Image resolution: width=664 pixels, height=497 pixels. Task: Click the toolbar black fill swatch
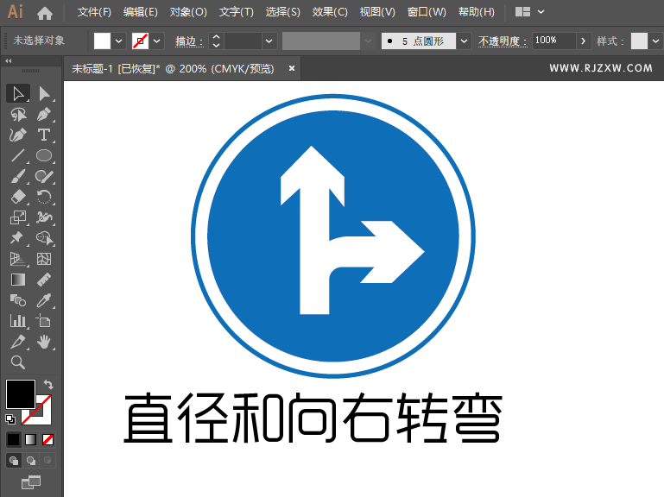21,394
